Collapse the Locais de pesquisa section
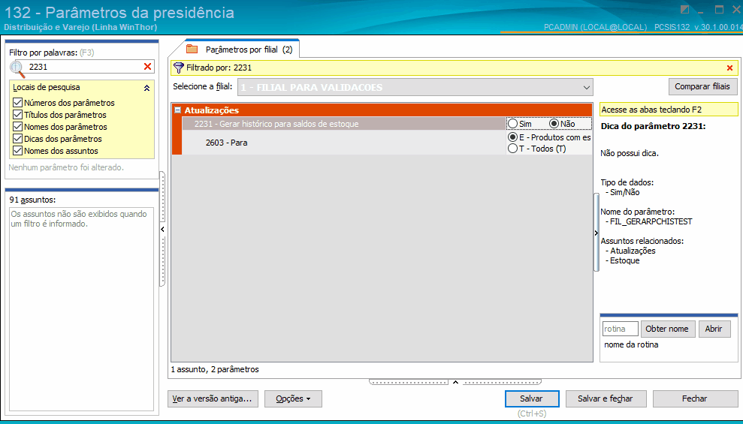The image size is (743, 424). (x=147, y=88)
